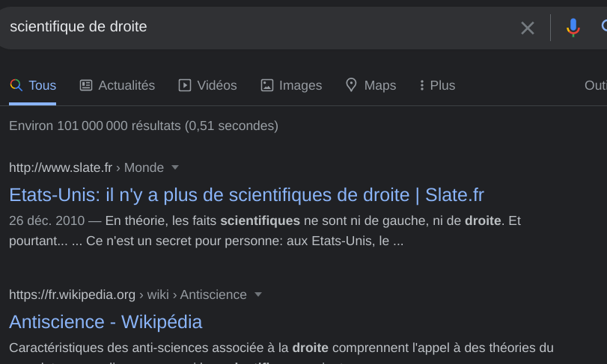Open the Plus three-dot menu icon
Viewport: 607px width, 364px height.
click(x=422, y=85)
